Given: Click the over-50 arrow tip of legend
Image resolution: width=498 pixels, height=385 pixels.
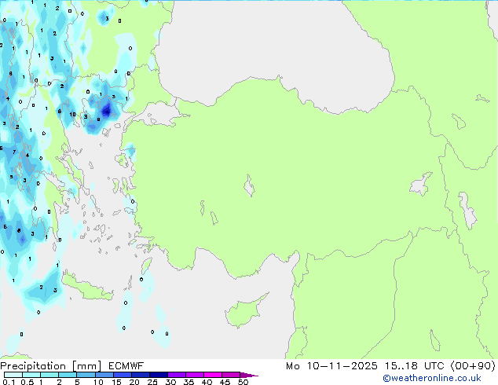Looking at the screenshot, I should click(249, 376).
